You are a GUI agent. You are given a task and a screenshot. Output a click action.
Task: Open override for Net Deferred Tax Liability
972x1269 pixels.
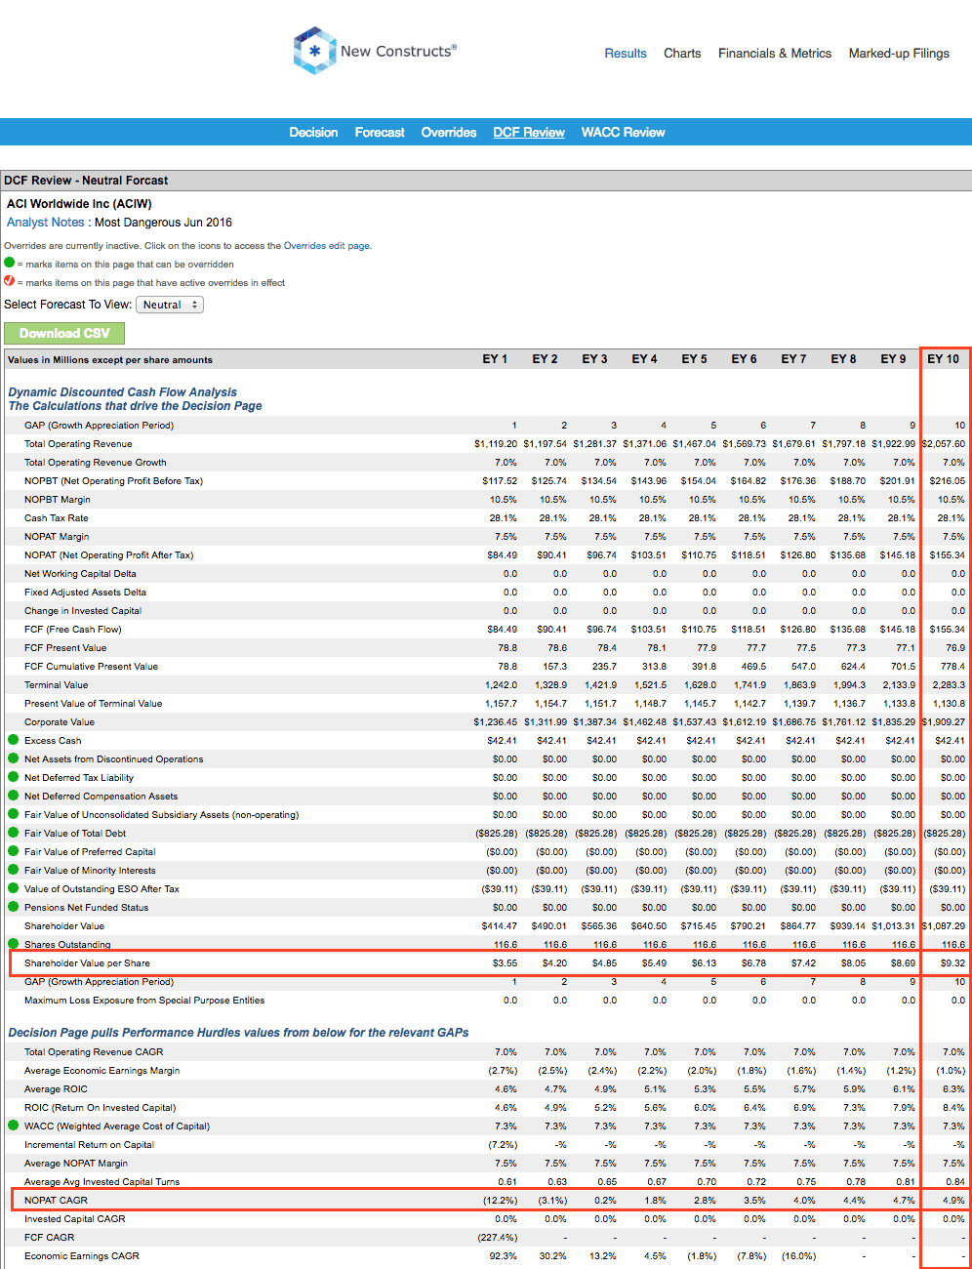14,777
